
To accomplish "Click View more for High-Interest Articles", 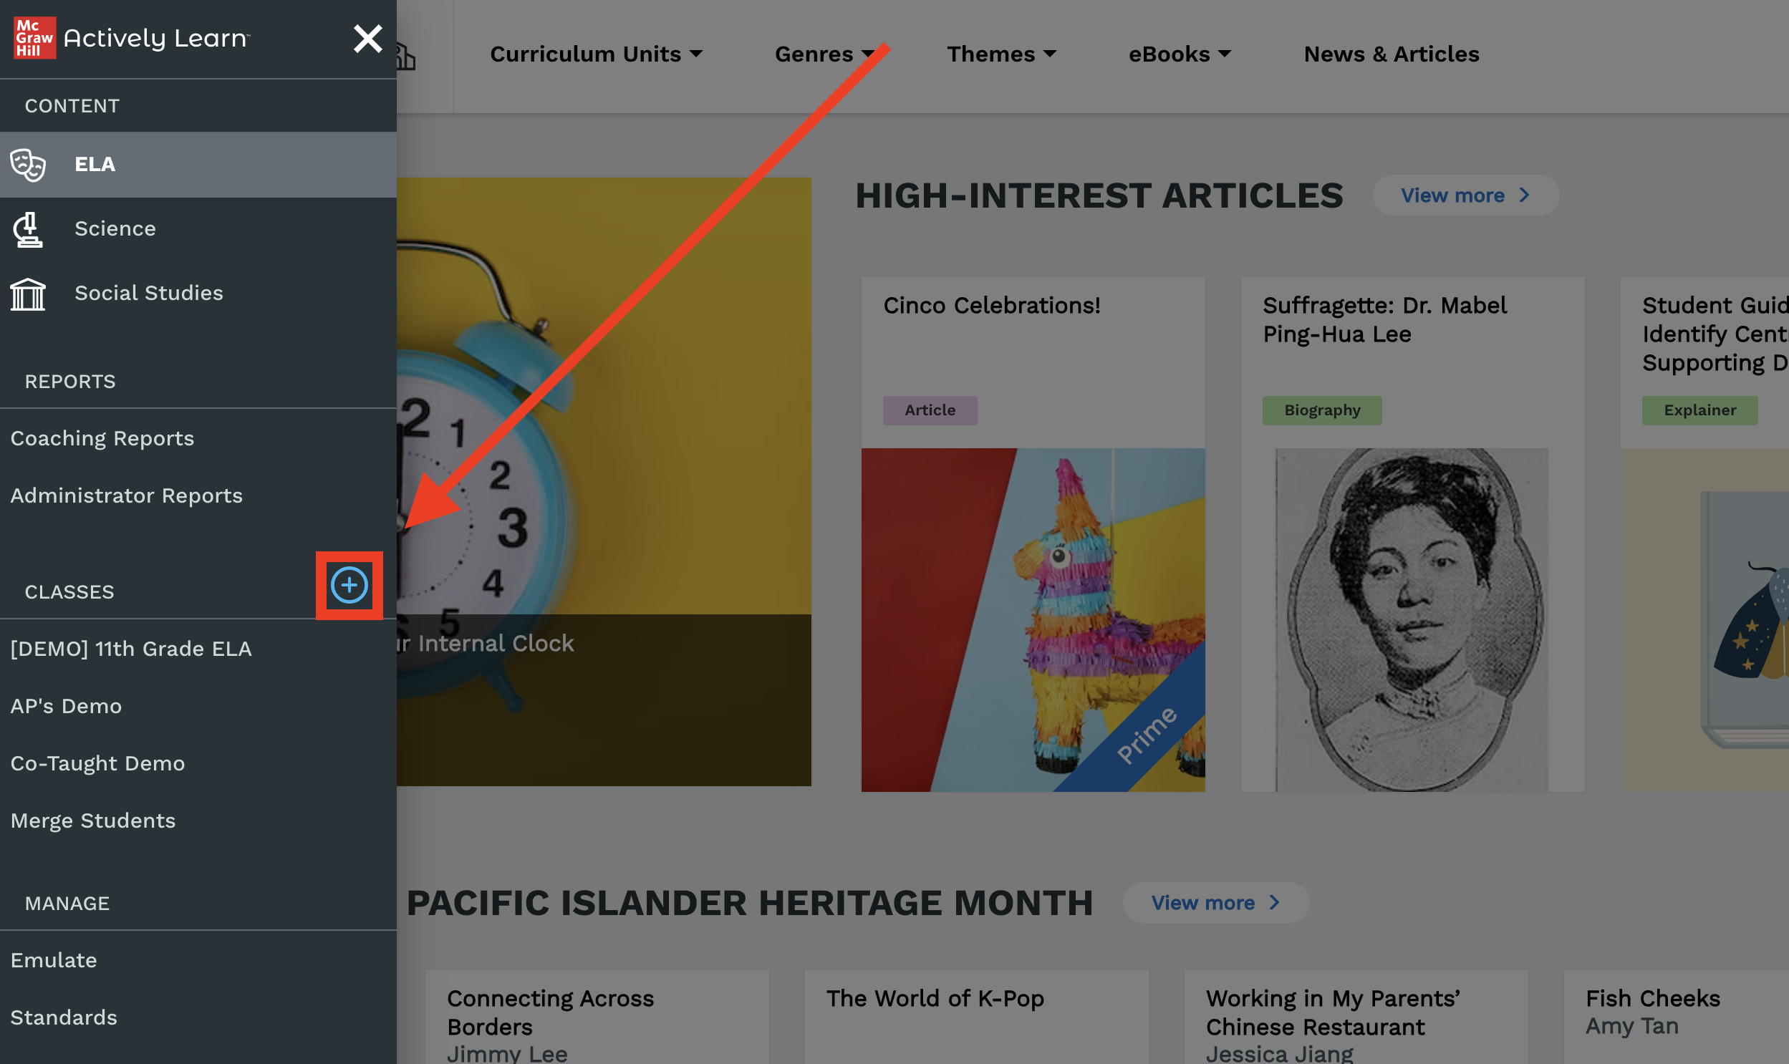I will (1465, 195).
